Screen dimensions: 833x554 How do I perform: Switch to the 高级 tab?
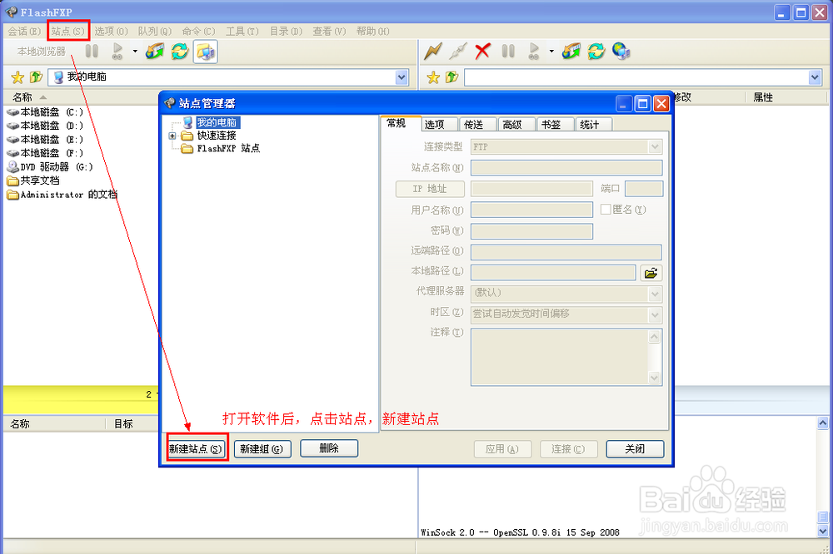click(516, 123)
